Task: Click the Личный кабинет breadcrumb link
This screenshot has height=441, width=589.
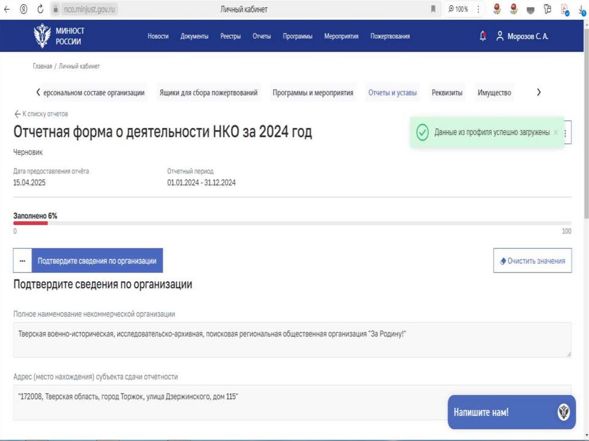Action: click(79, 66)
